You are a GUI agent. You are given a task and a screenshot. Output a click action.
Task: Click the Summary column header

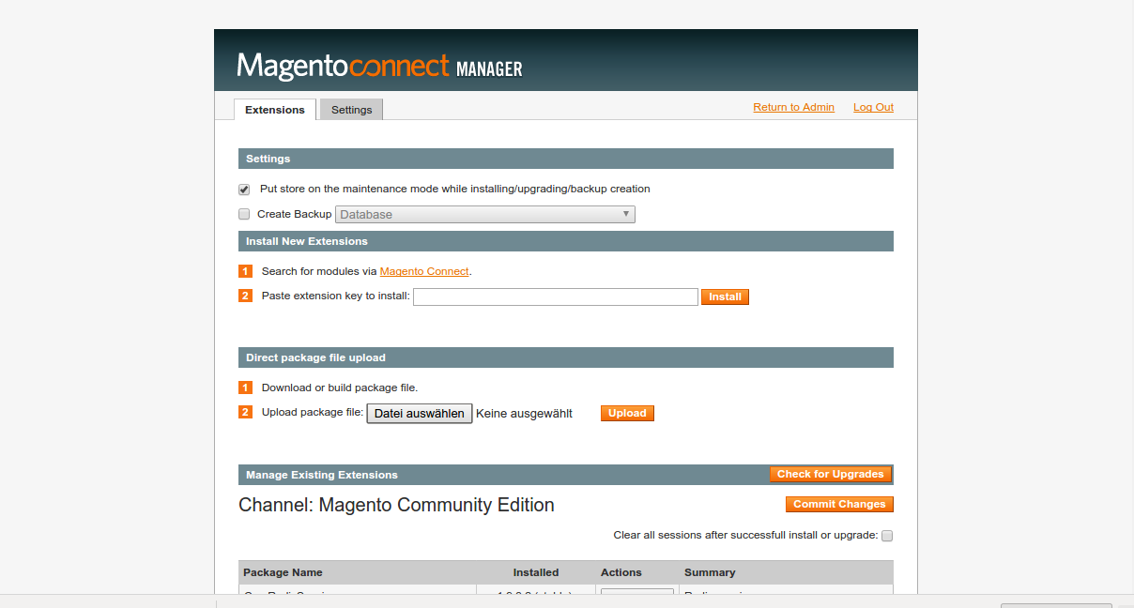(x=710, y=572)
